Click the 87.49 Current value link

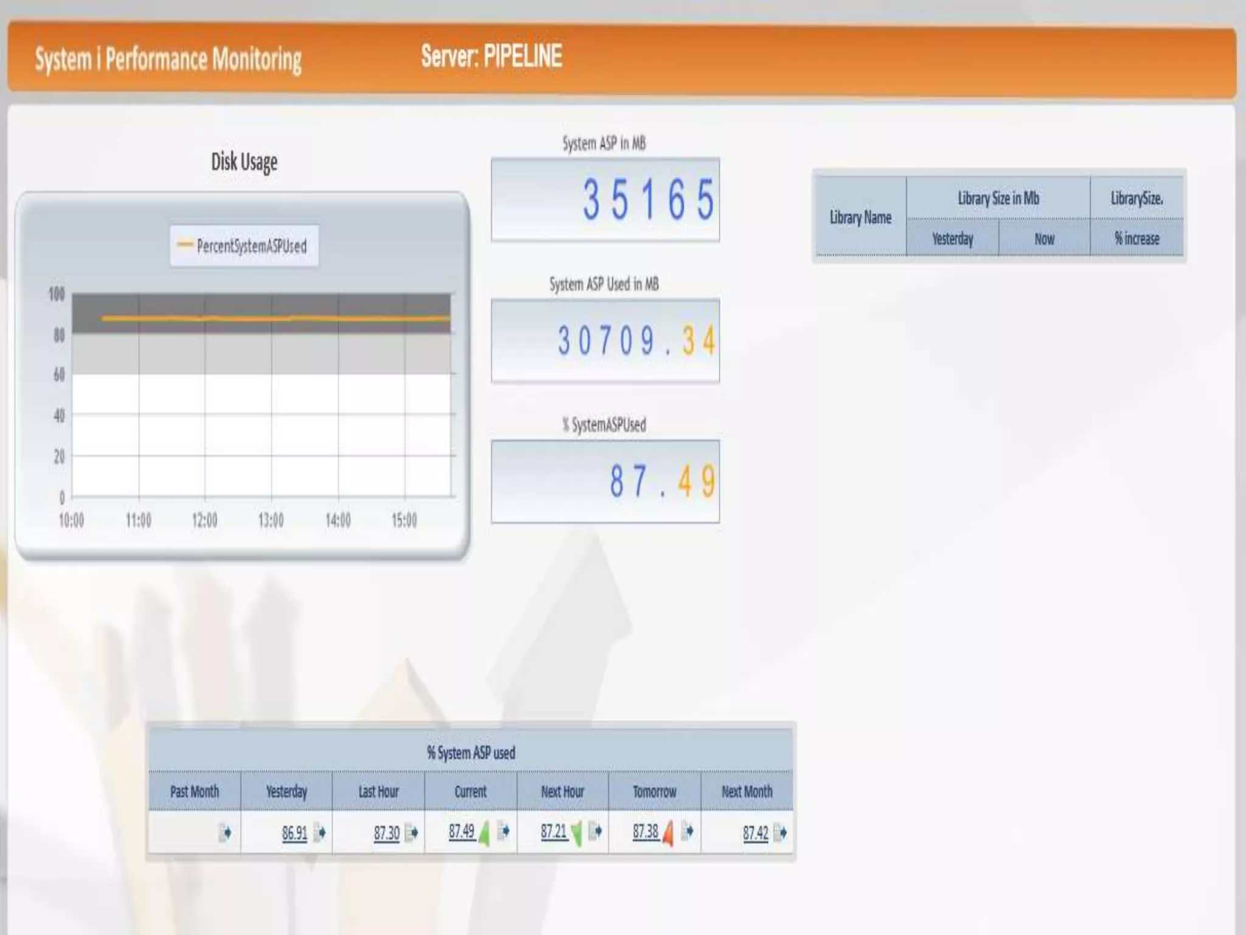pyautogui.click(x=461, y=832)
